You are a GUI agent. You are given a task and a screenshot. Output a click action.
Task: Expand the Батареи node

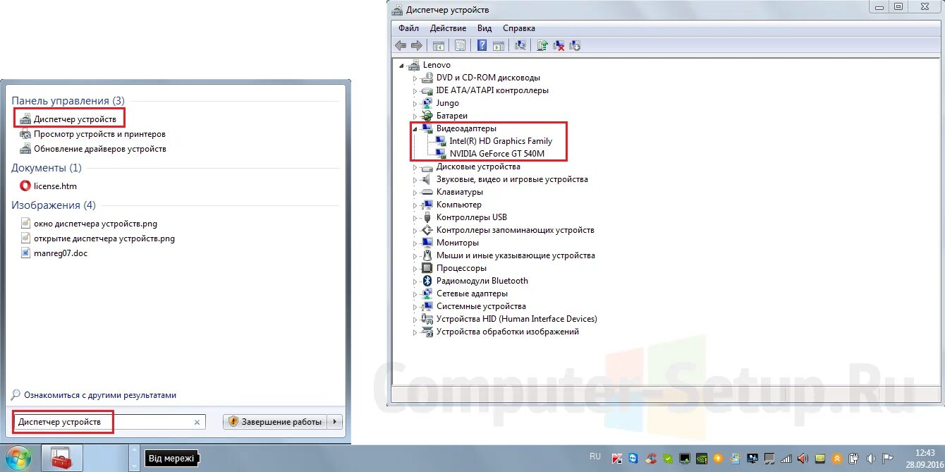pyautogui.click(x=415, y=116)
